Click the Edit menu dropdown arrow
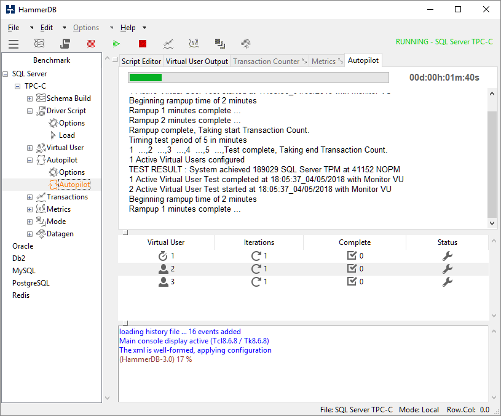This screenshot has width=501, height=416. (x=64, y=28)
